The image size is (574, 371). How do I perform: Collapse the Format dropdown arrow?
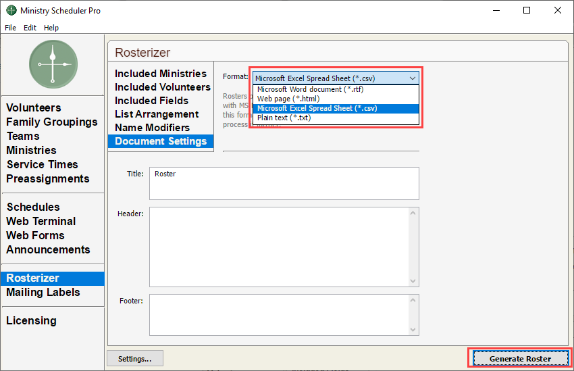click(412, 78)
